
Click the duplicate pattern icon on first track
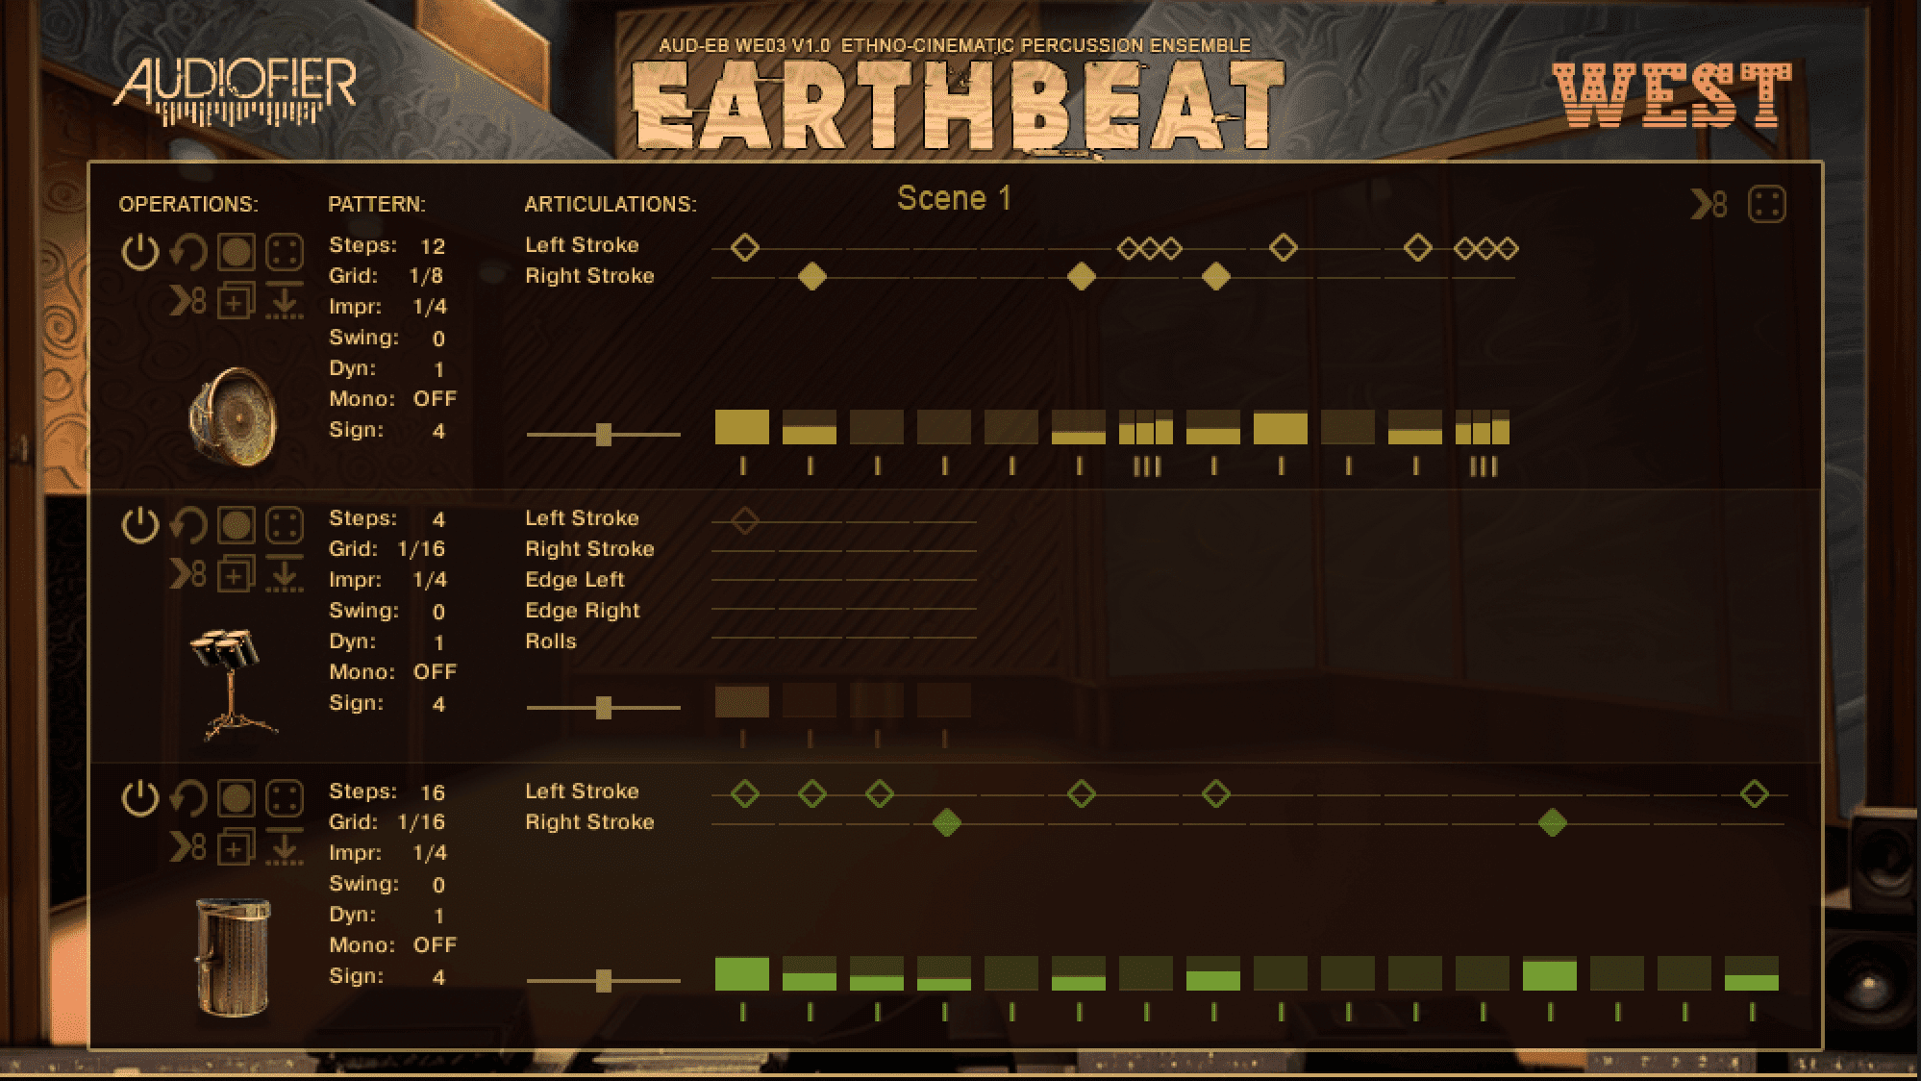click(236, 302)
